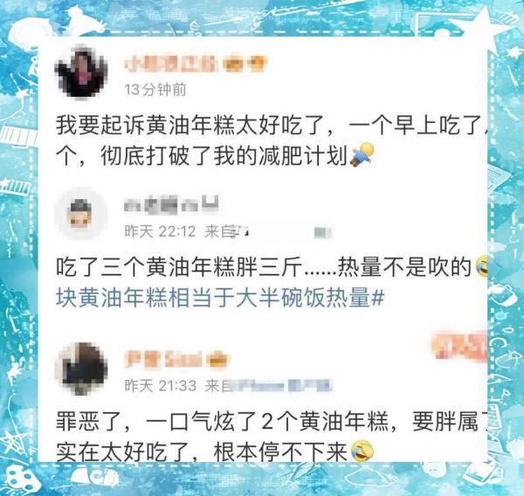Click the third poster's orange blurred username

(x=164, y=359)
